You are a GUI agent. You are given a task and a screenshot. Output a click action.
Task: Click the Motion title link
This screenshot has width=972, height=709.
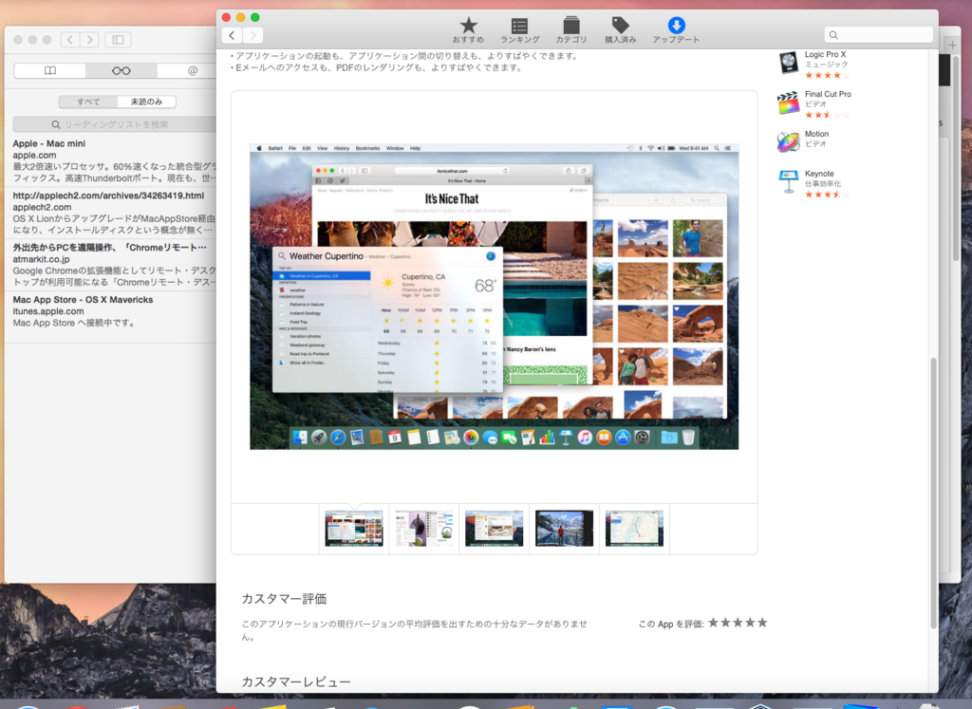[816, 134]
